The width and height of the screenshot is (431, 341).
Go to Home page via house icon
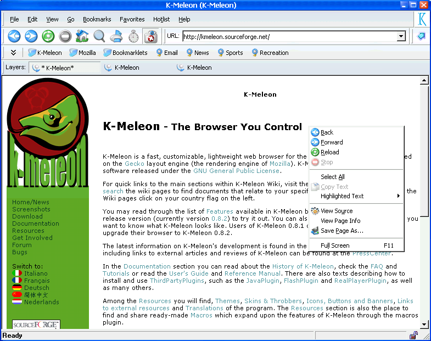coord(82,37)
